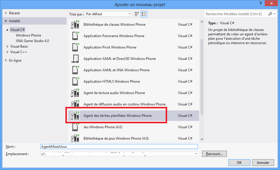
Task: Click the template list scroll up arrow
Action: click(x=202, y=22)
